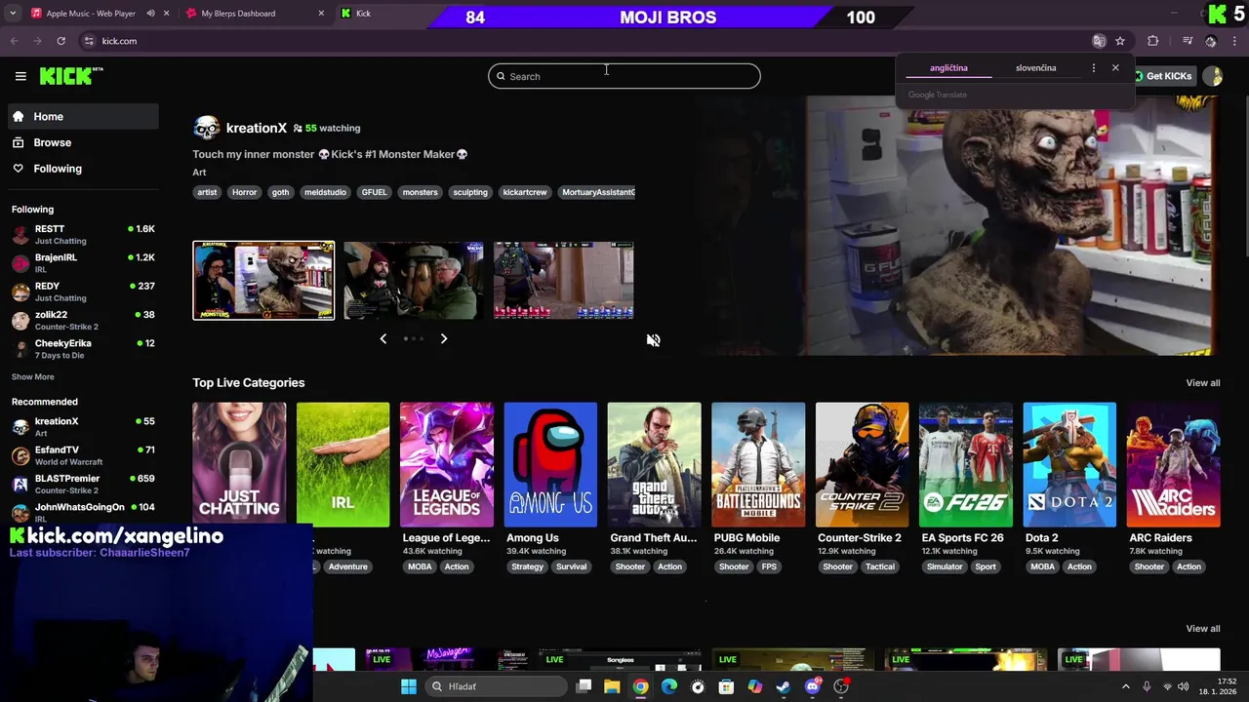
Task: Open volume control in system tray
Action: pos(1184,686)
